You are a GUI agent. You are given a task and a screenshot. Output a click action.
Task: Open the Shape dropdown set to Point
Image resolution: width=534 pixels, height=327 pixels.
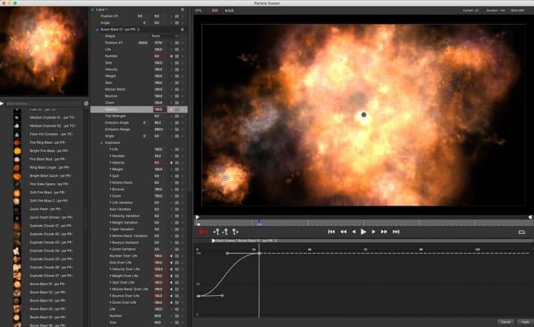tap(164, 36)
